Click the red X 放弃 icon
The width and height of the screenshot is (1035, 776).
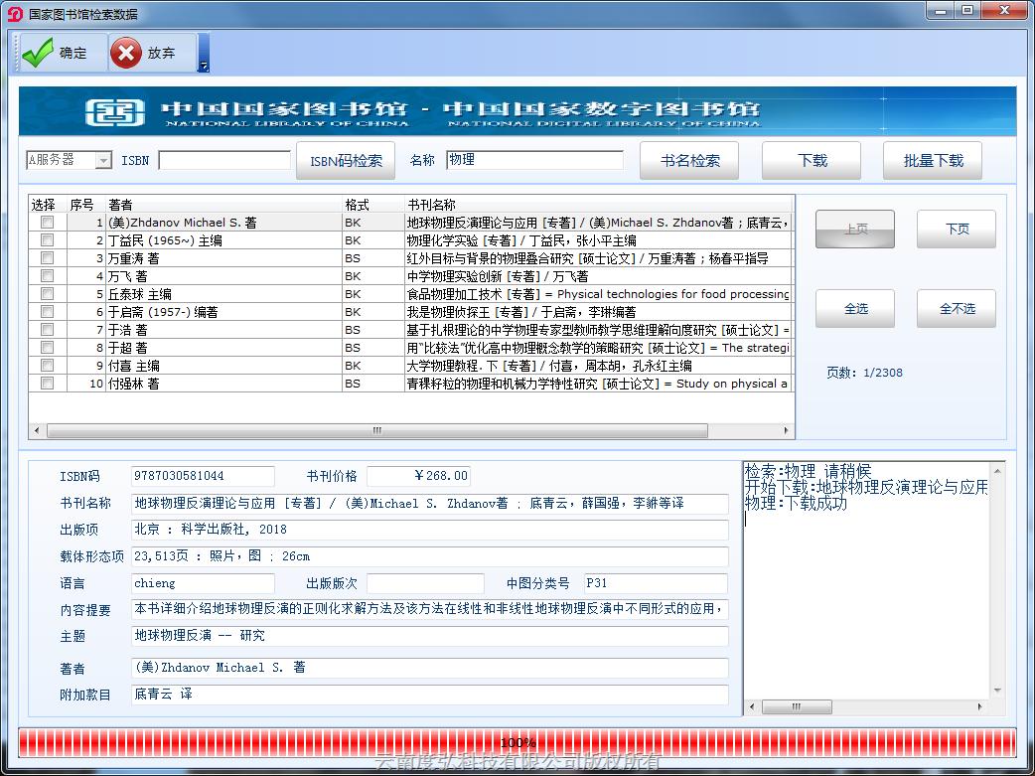126,54
